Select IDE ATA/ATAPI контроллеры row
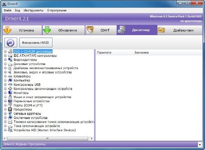Image resolution: width=205 pixels, height=150 pixels. [35, 56]
